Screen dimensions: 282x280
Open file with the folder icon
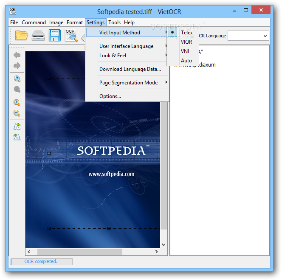click(x=21, y=35)
